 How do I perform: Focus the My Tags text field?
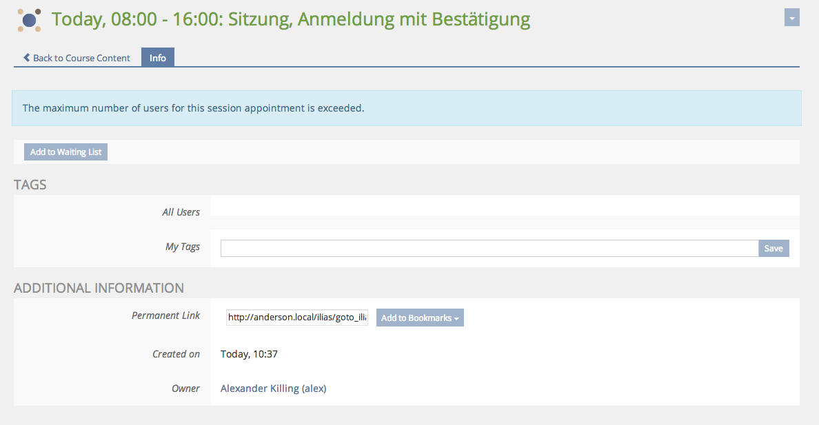point(489,248)
